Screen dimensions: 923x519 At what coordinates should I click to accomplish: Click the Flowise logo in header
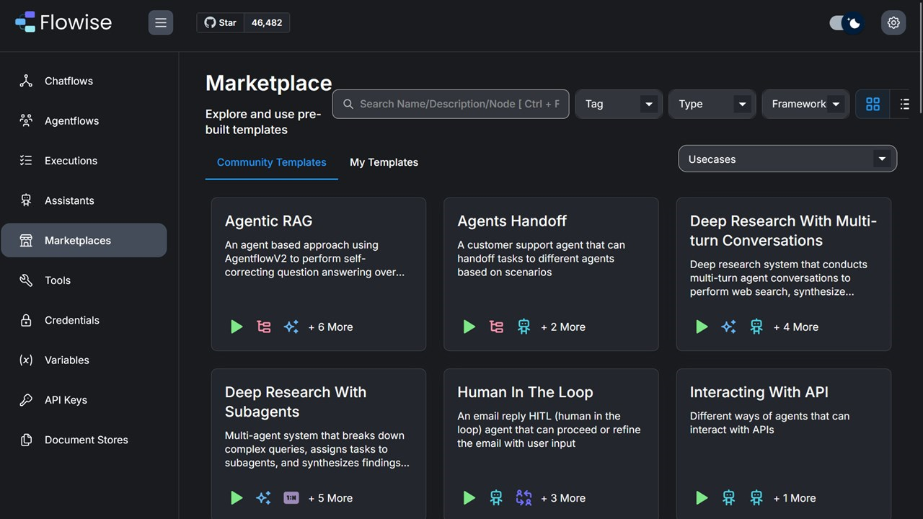click(x=63, y=22)
